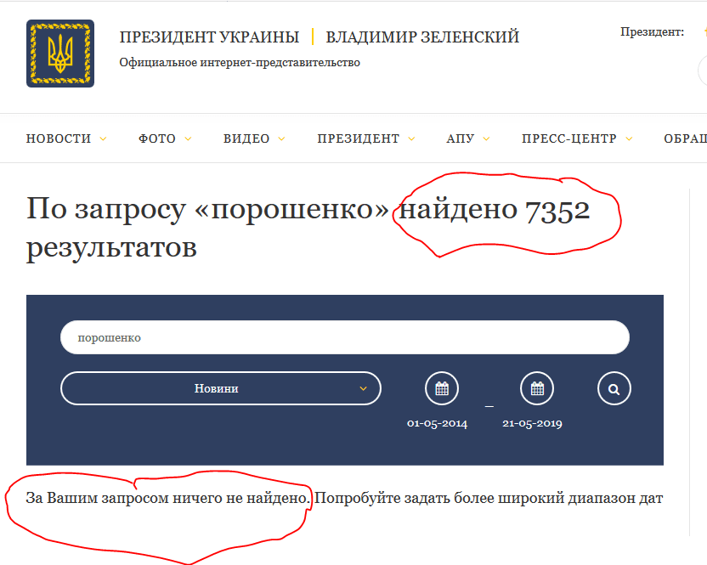707x565 pixels.
Task: Open the ВИДЕО menu item
Action: [x=246, y=138]
